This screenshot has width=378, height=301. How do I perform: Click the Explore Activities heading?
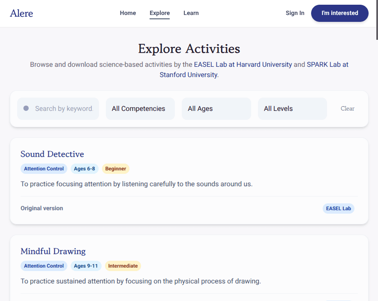(x=189, y=49)
